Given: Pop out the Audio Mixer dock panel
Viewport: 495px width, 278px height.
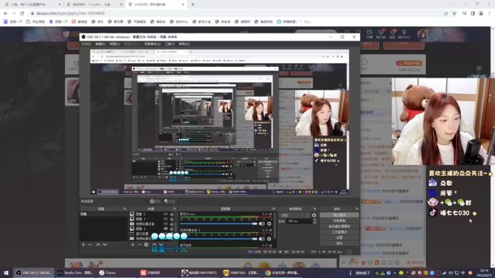Looking at the screenshot, I should click(273, 209).
